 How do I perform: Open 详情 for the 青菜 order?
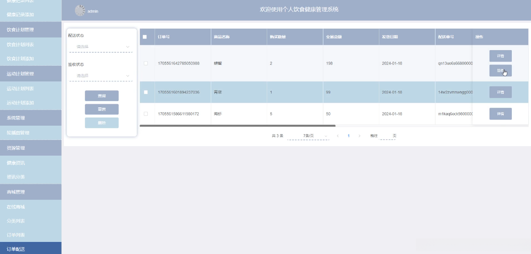[x=500, y=92]
